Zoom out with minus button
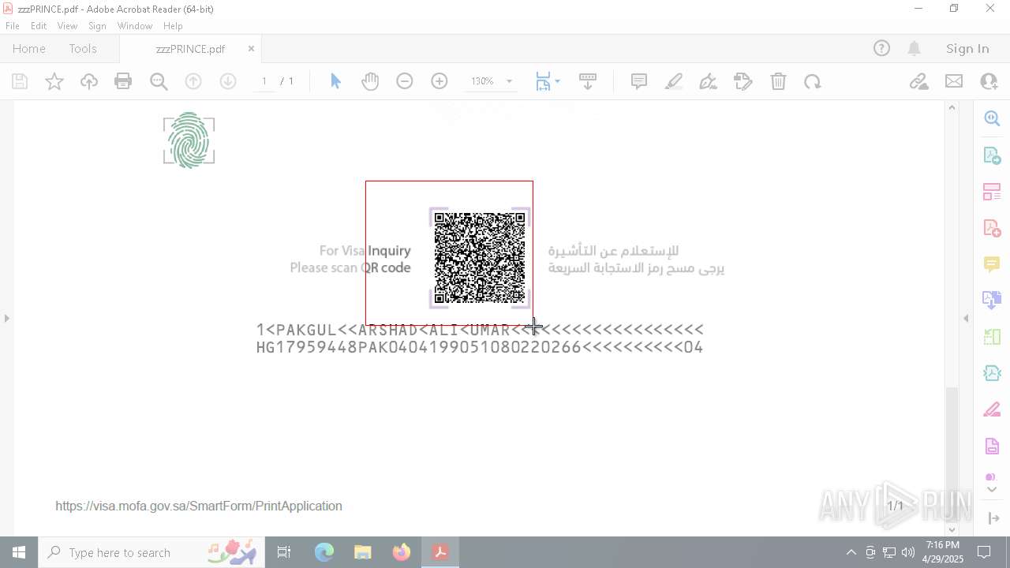Viewport: 1010px width, 568px height. coord(405,81)
